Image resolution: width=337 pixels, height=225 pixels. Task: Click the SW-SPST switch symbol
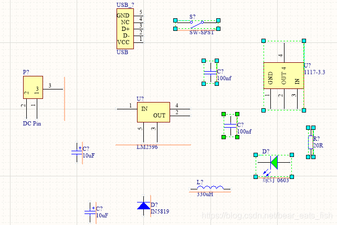pyautogui.click(x=196, y=24)
